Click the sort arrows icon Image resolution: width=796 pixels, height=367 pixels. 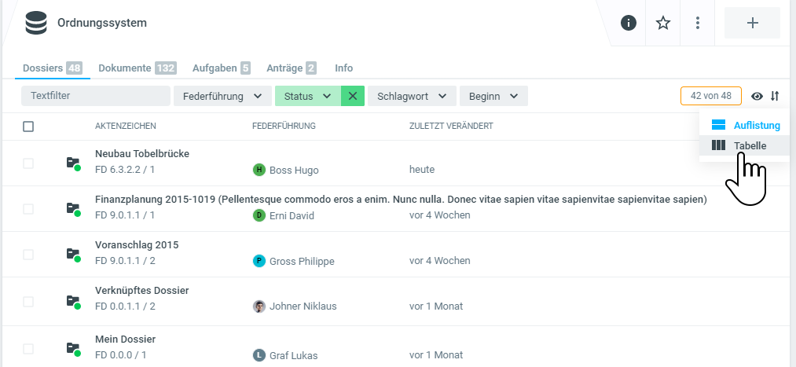pos(775,96)
